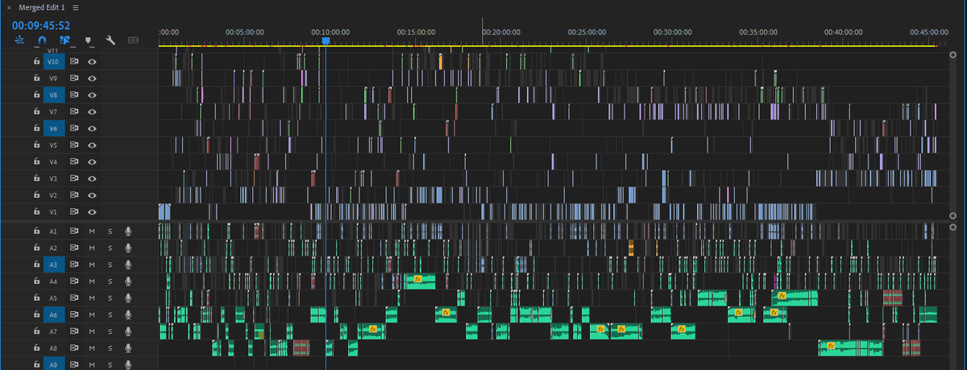Mute track A4

[93, 282]
